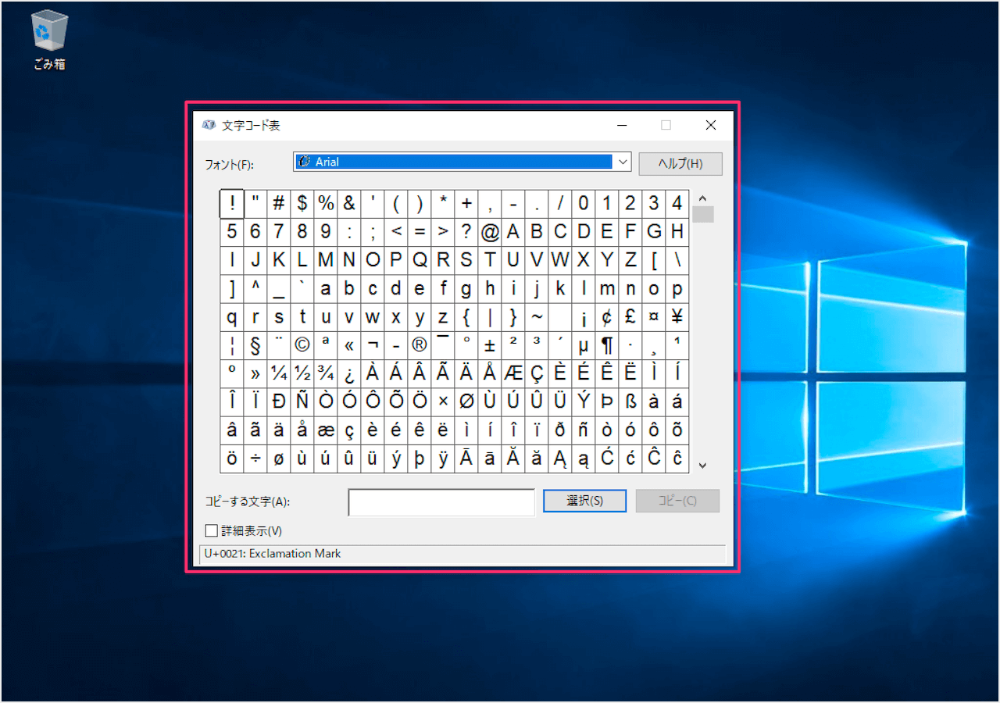The image size is (1000, 703).
Task: Click the "ß" sharp s cell
Action: coord(630,401)
